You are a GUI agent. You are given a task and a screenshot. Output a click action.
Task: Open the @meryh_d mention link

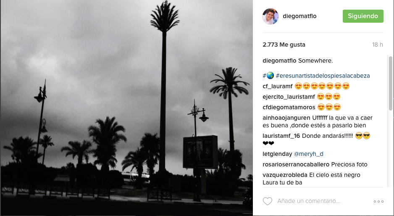coord(309,154)
